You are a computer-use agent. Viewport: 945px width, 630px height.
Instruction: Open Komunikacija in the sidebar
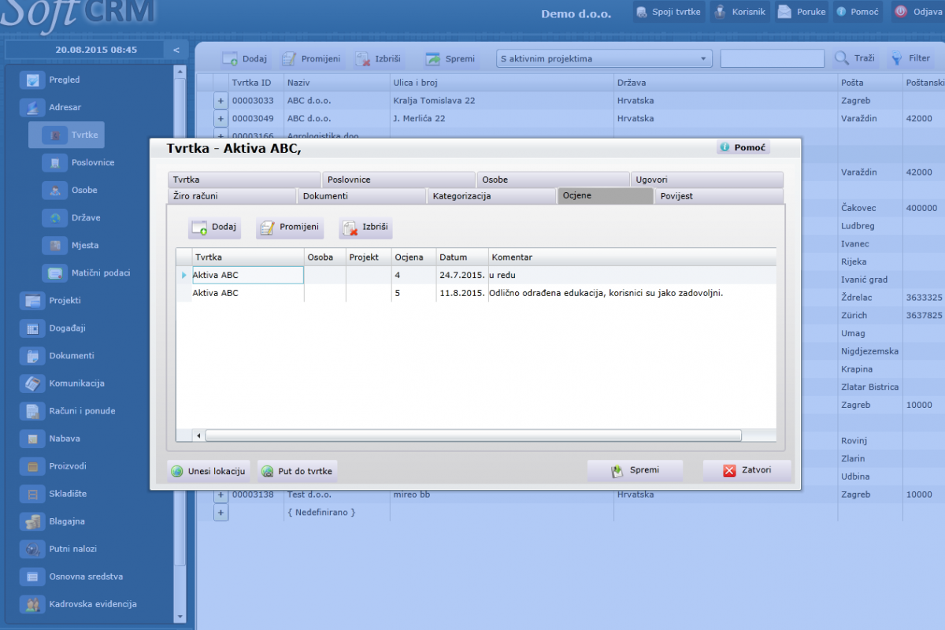tap(63, 383)
